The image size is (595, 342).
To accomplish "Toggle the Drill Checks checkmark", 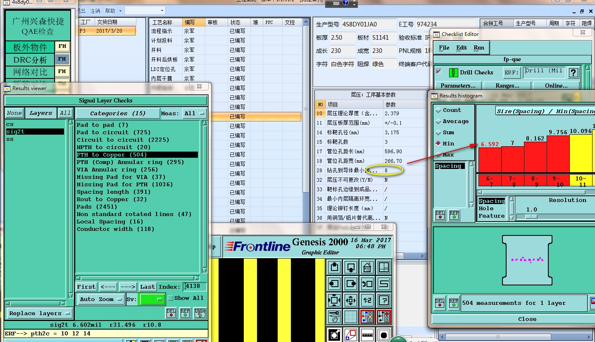I will pyautogui.click(x=439, y=71).
